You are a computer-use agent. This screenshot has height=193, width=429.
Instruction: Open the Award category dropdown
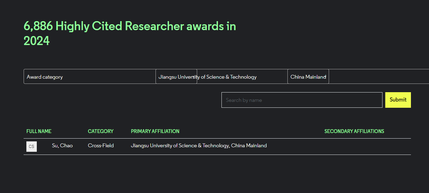(x=89, y=77)
